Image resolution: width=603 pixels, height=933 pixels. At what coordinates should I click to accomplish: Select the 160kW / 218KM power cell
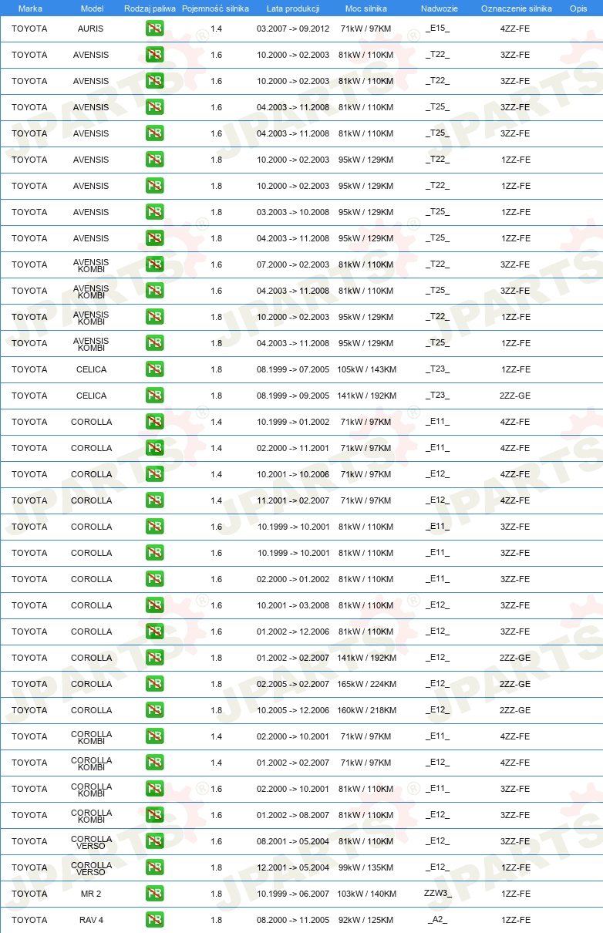pos(366,710)
